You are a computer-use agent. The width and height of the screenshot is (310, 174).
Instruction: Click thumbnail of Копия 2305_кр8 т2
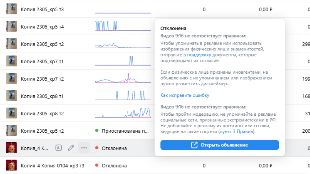11,113
